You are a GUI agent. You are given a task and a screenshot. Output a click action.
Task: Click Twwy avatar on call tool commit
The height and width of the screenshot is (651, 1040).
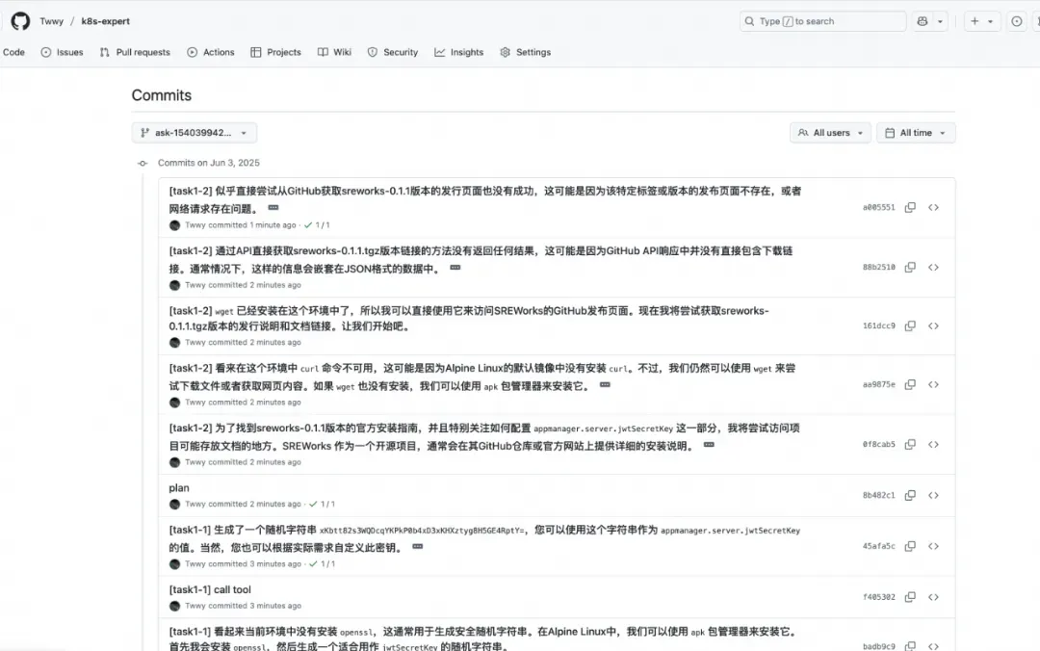174,606
